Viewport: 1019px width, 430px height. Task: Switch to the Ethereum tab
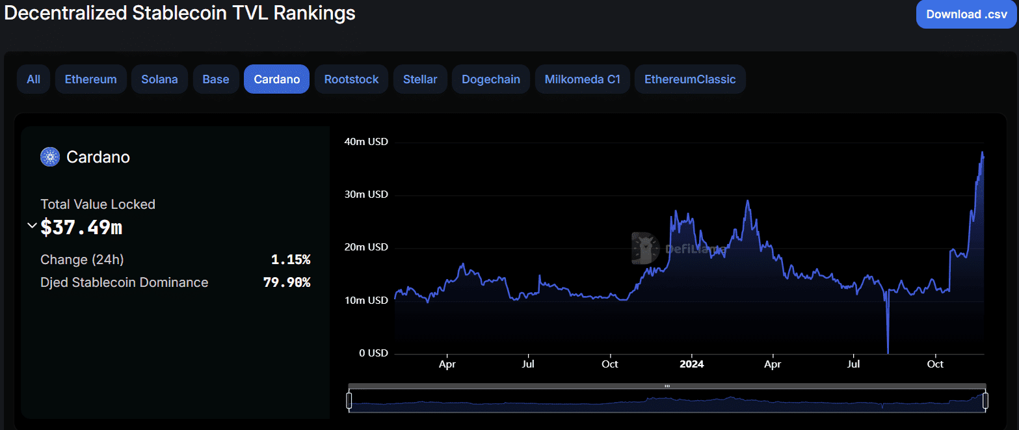tap(91, 79)
